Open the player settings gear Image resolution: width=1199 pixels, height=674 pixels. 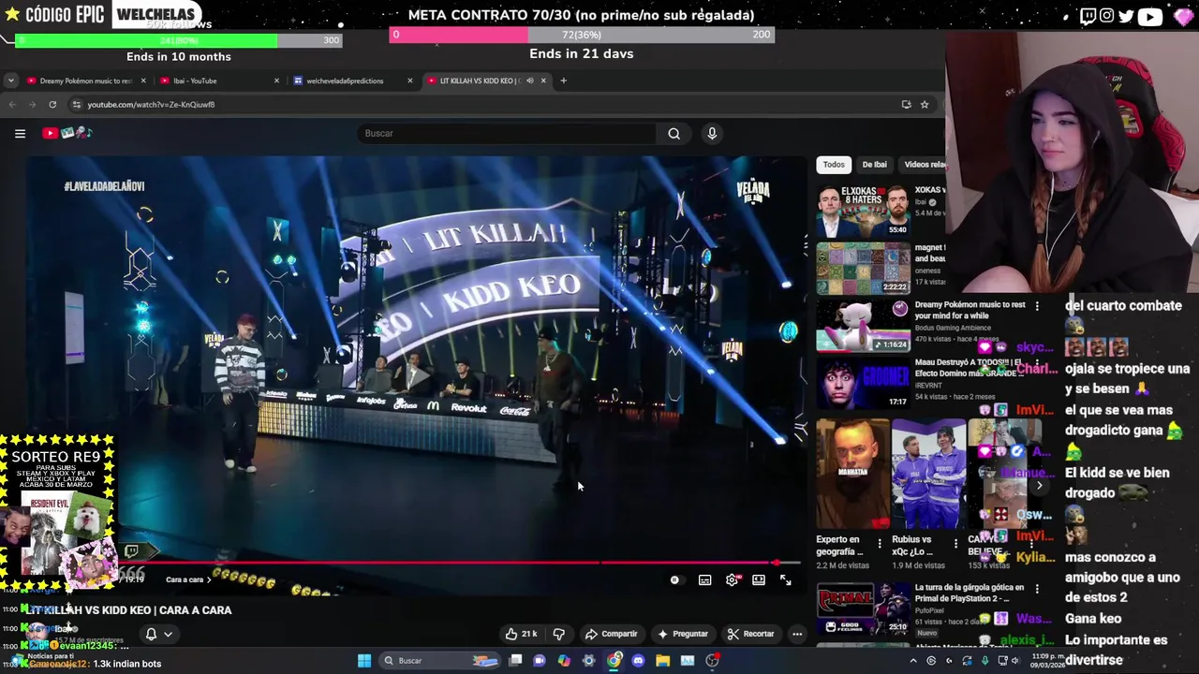tap(732, 580)
